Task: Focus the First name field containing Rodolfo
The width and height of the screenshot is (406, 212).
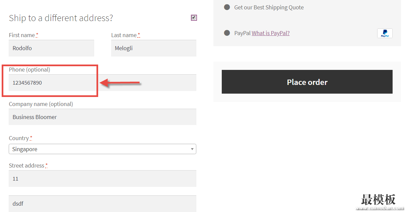Action: [52, 48]
